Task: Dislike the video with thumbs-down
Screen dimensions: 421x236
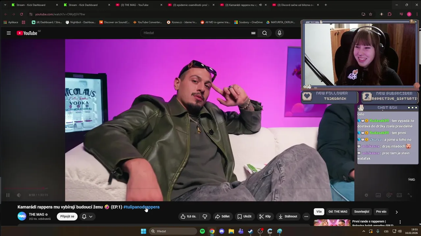Action: coord(205,216)
